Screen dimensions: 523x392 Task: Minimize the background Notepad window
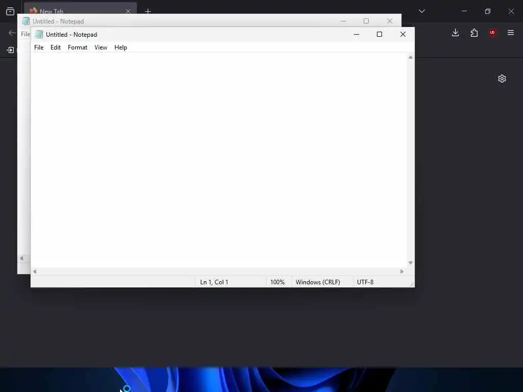[343, 21]
